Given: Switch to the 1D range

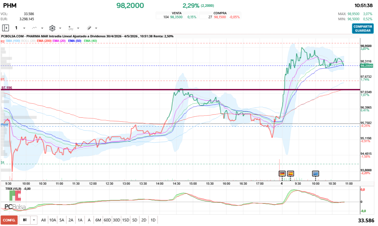Looking at the screenshot, I should 153,220.
